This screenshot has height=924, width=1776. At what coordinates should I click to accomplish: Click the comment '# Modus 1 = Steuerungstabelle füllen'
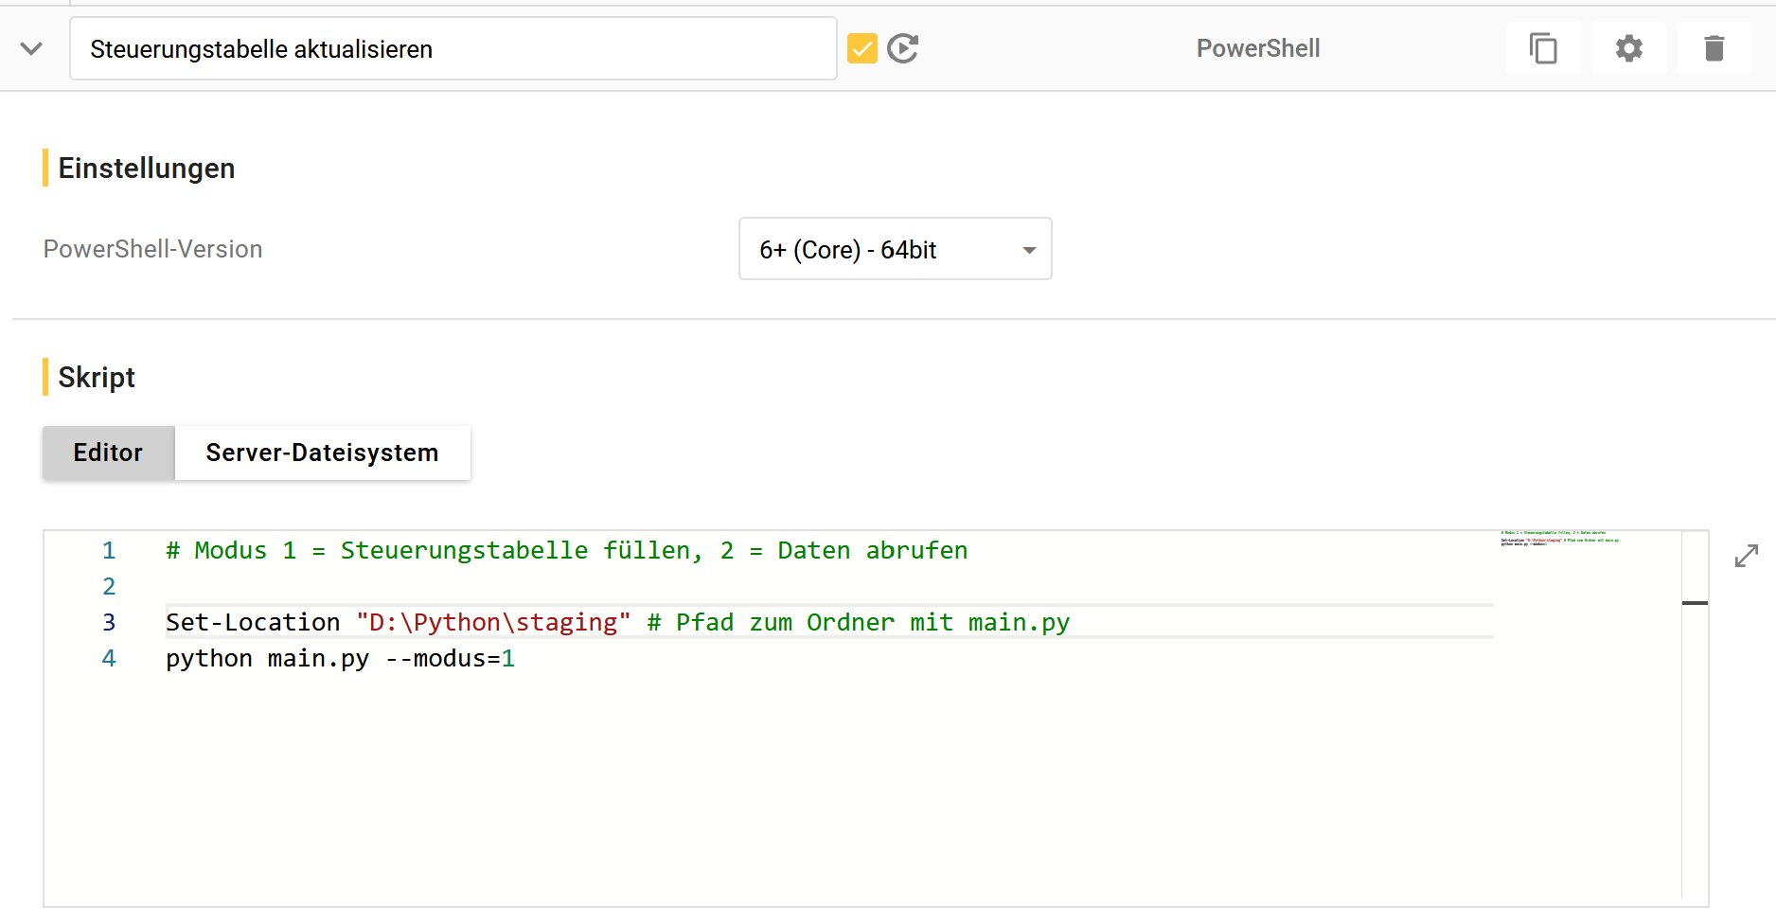(434, 550)
